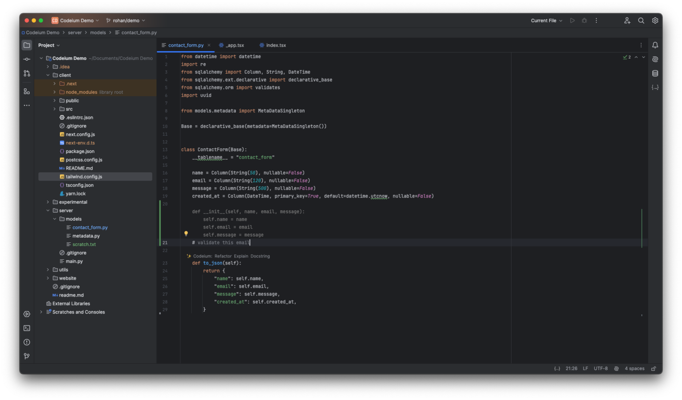Open the rohan/demo branch dropdown
Screen dimensions: 682x400
[x=126, y=20]
